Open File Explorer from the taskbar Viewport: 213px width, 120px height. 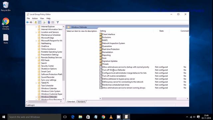coord(81,117)
